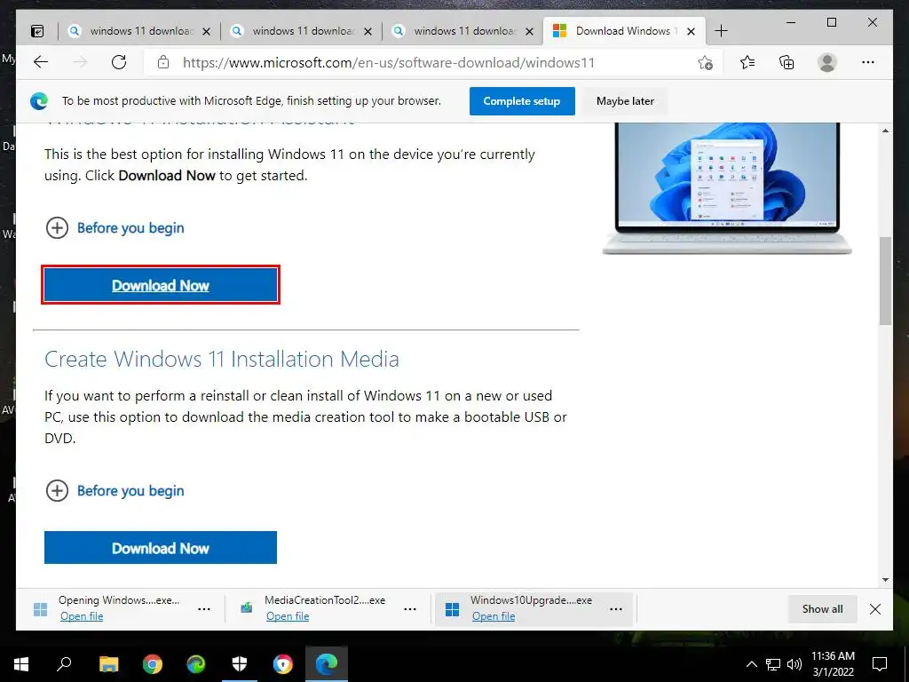Screen dimensions: 909x682
Task: Close the third windows 11 download tab
Action: click(x=529, y=31)
